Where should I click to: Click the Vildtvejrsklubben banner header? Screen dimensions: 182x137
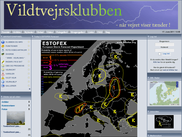pos(91,15)
